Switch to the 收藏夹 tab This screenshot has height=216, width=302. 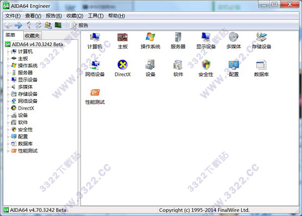point(32,35)
